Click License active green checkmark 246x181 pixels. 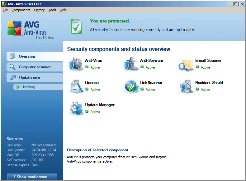[87, 89]
